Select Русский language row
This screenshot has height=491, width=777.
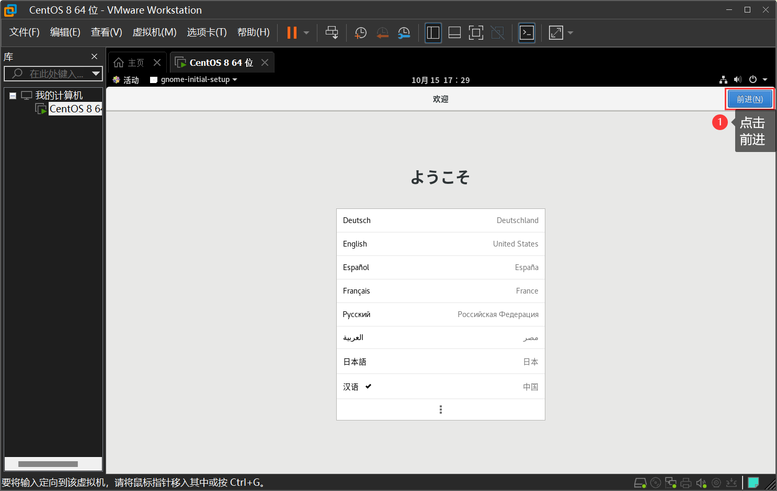click(x=441, y=314)
